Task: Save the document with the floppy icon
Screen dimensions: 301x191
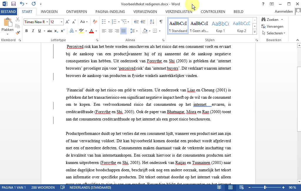Action: (x=13, y=4)
